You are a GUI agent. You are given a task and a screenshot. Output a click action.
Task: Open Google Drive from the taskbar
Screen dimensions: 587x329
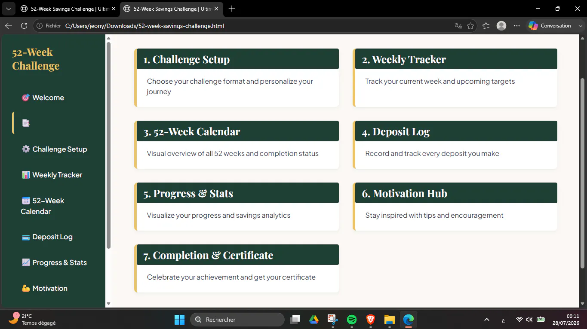(x=313, y=320)
